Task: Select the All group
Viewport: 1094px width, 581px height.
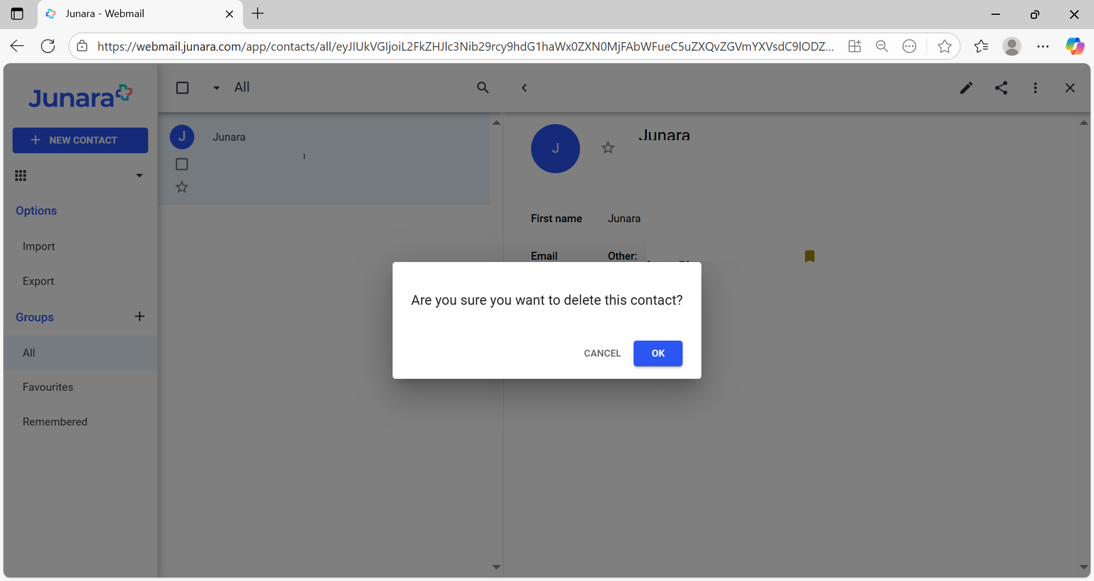Action: 80,353
